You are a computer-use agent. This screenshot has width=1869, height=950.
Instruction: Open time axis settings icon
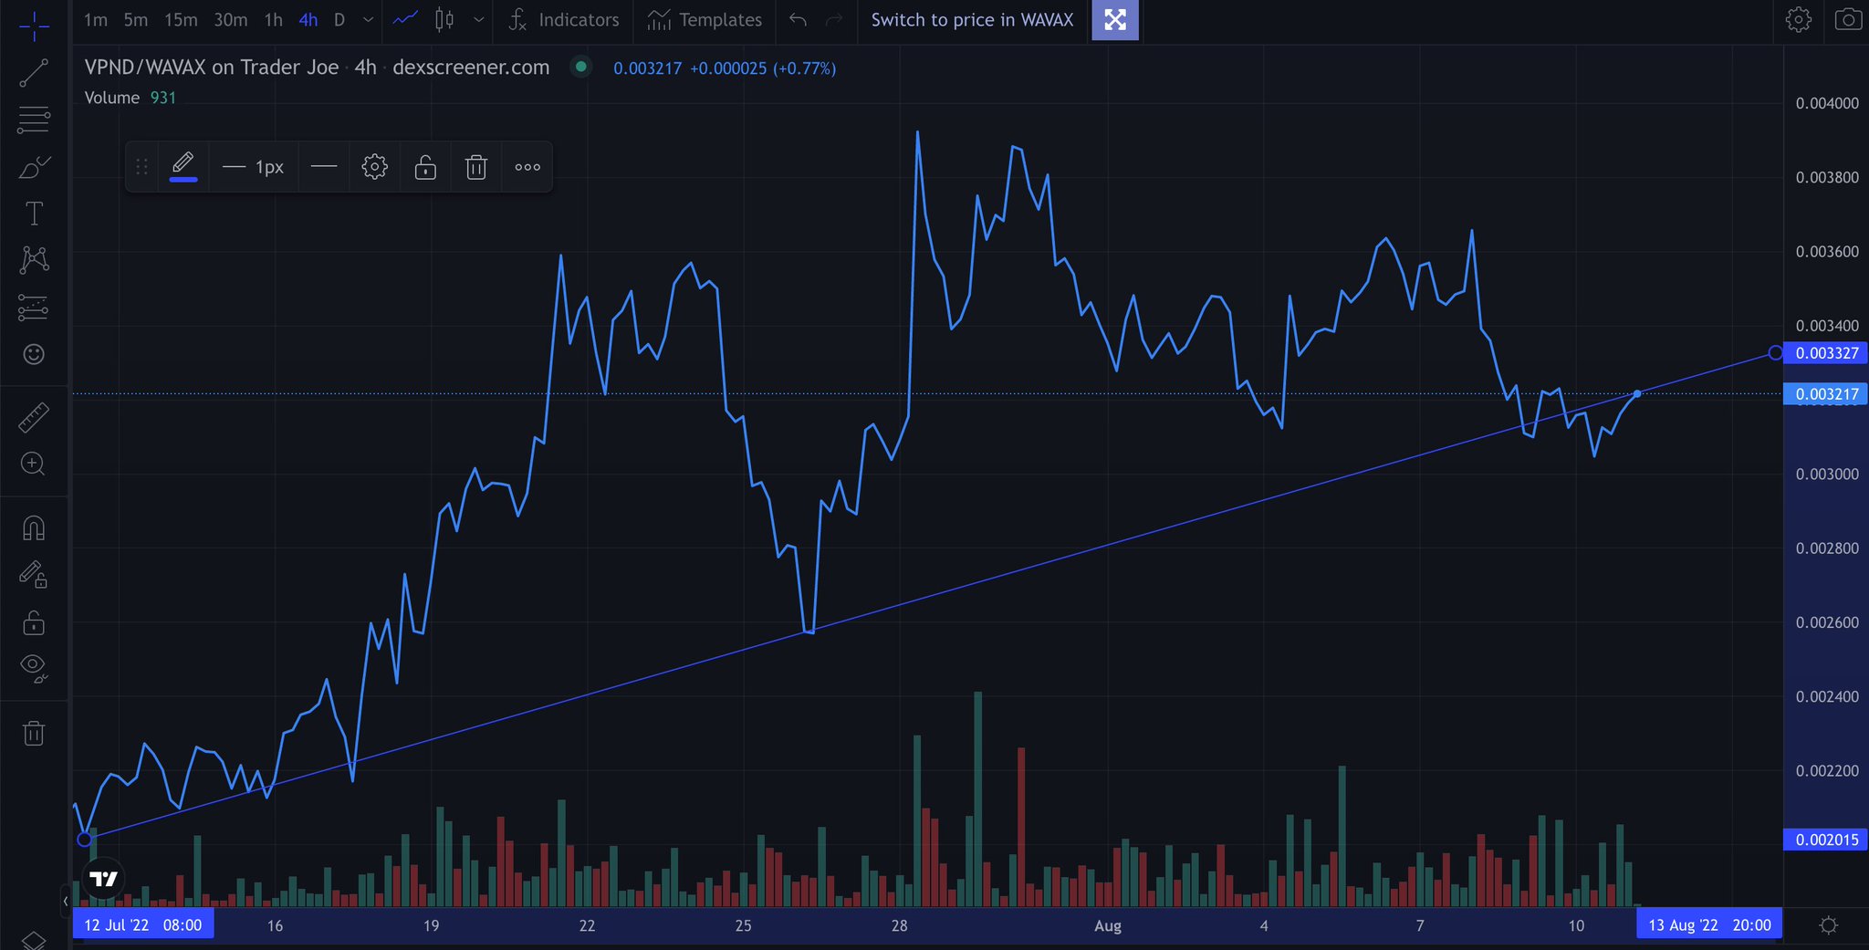coord(1829,925)
